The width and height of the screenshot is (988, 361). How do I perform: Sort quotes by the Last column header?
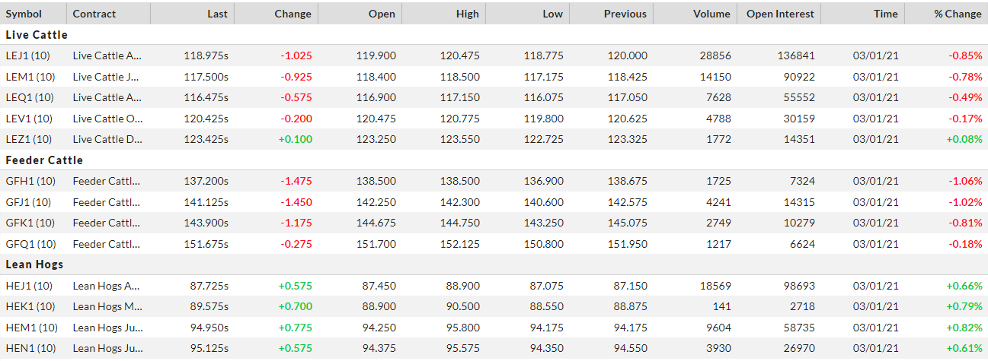(217, 14)
